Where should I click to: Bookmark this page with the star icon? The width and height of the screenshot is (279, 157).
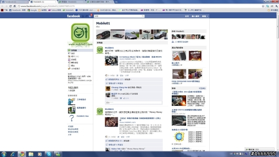click(263, 6)
